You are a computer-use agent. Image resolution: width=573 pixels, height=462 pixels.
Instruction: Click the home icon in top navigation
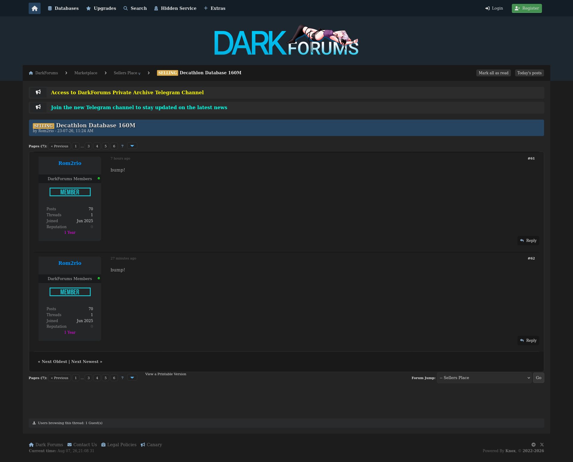35,8
